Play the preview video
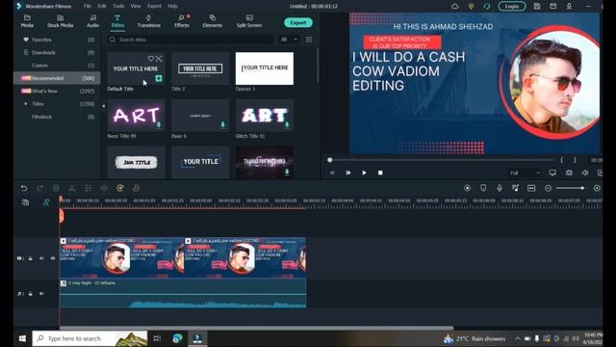This screenshot has width=616, height=347. pyautogui.click(x=364, y=173)
